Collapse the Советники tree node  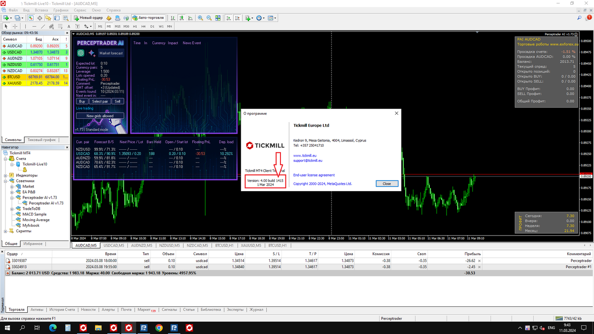(x=6, y=181)
